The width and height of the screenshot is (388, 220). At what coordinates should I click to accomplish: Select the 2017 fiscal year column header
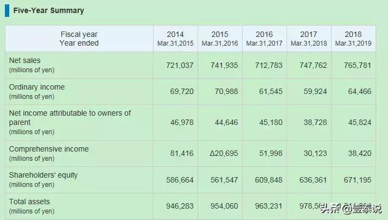pos(309,39)
